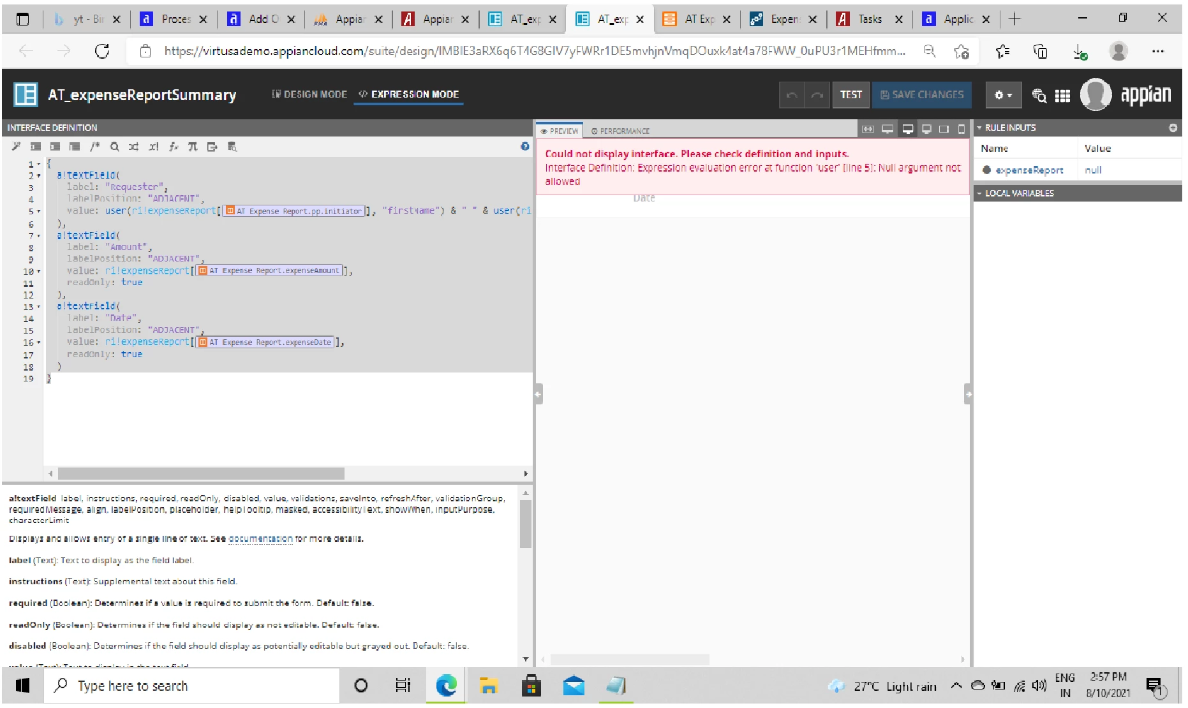The width and height of the screenshot is (1188, 708).
Task: Fold code at line 5
Action: coord(39,211)
